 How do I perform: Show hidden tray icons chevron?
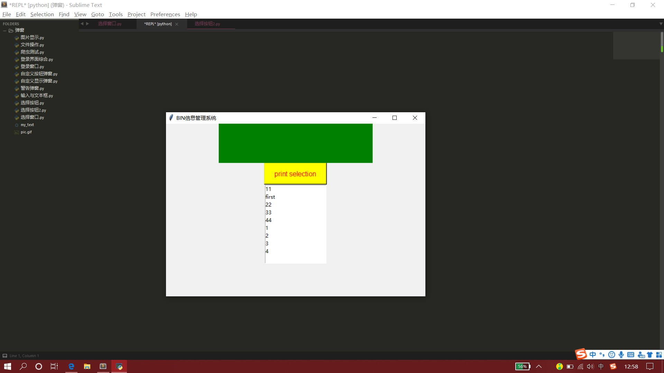[539, 366]
